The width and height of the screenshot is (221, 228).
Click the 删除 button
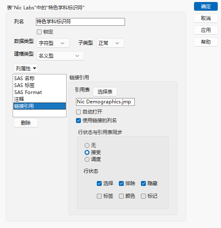pos(26,123)
